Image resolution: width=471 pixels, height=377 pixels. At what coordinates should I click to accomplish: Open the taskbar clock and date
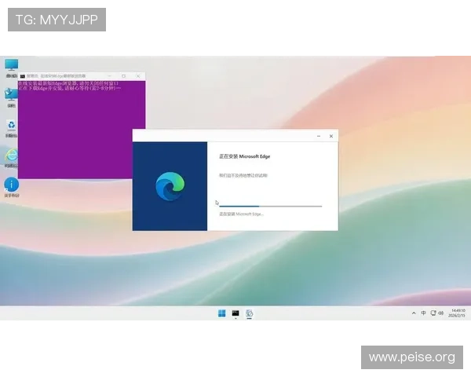tap(458, 313)
